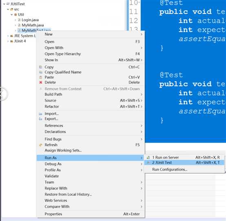
Task: Expand the New submenu arrow
Action: tap(142, 34)
